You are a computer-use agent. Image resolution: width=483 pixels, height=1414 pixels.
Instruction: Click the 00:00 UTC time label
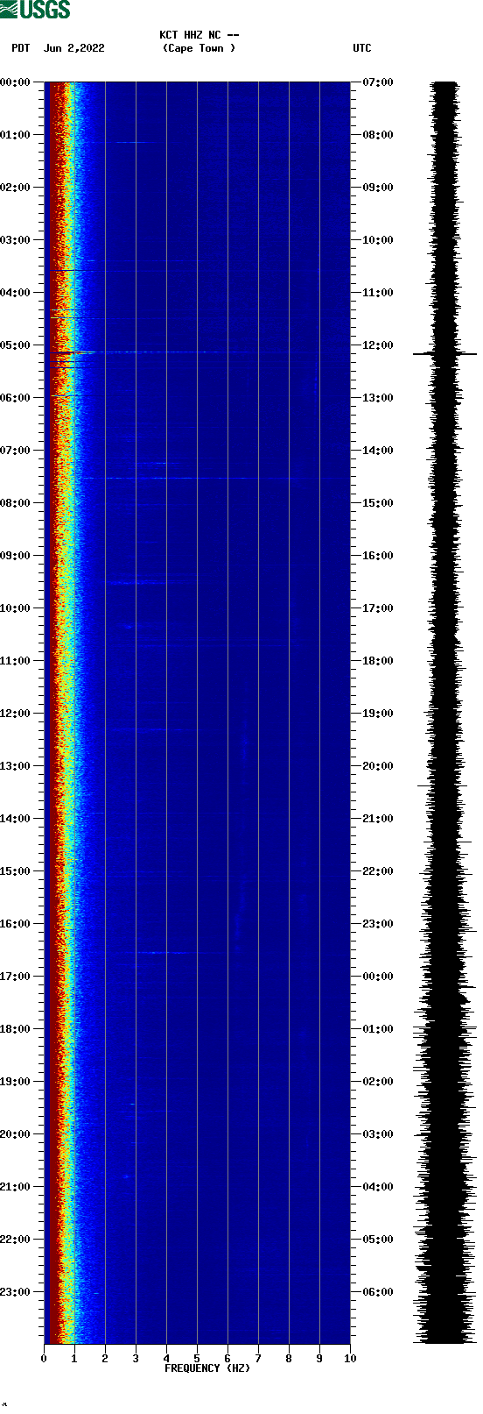(x=378, y=977)
